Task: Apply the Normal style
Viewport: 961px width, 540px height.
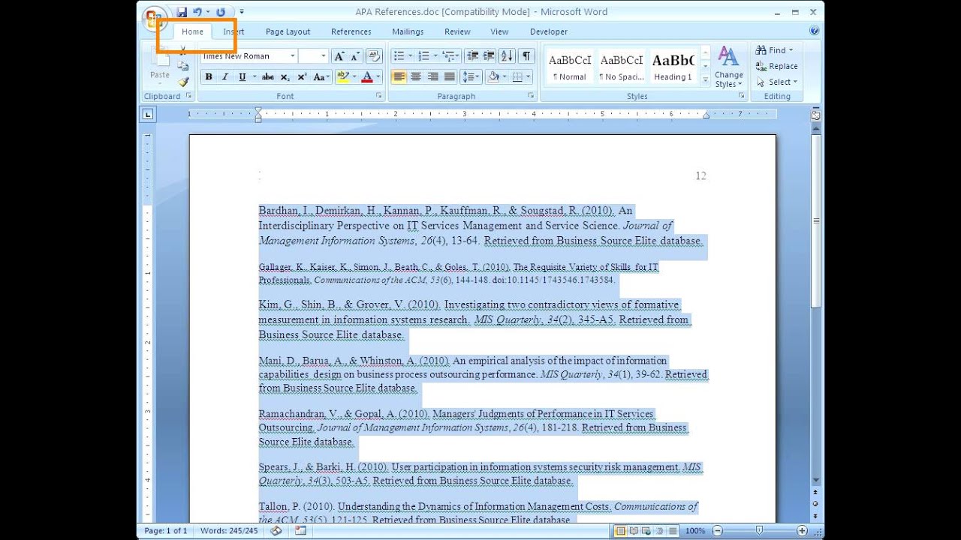Action: pyautogui.click(x=570, y=66)
